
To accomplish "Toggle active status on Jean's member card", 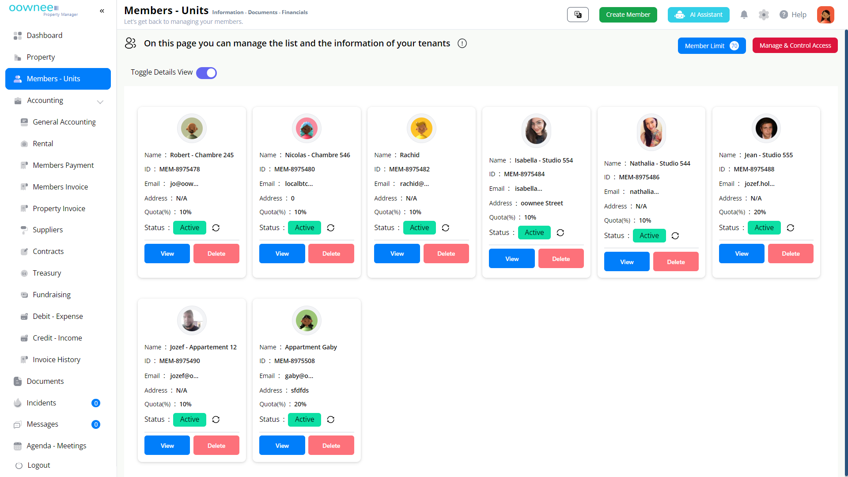I will pyautogui.click(x=790, y=227).
